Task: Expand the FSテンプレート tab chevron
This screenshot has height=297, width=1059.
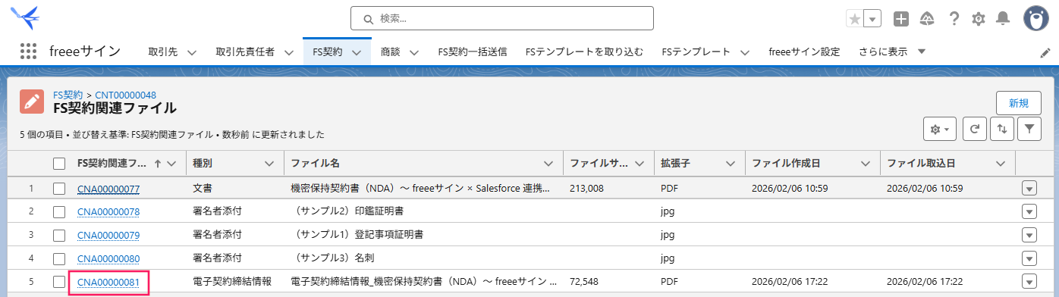Action: click(x=744, y=52)
